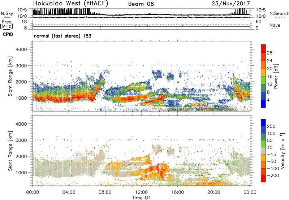Click the '20:00' time axis label

[x=213, y=192]
